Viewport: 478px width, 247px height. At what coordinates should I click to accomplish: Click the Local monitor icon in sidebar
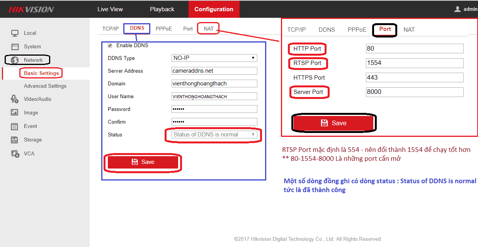point(15,33)
